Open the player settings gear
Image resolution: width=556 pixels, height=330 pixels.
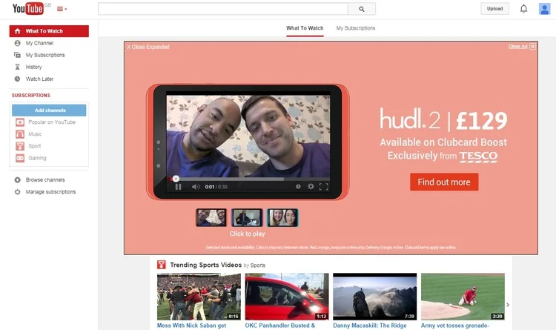(x=311, y=187)
